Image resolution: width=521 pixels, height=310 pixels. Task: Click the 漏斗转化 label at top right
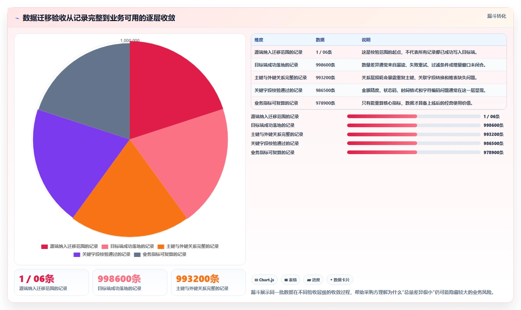pos(496,16)
